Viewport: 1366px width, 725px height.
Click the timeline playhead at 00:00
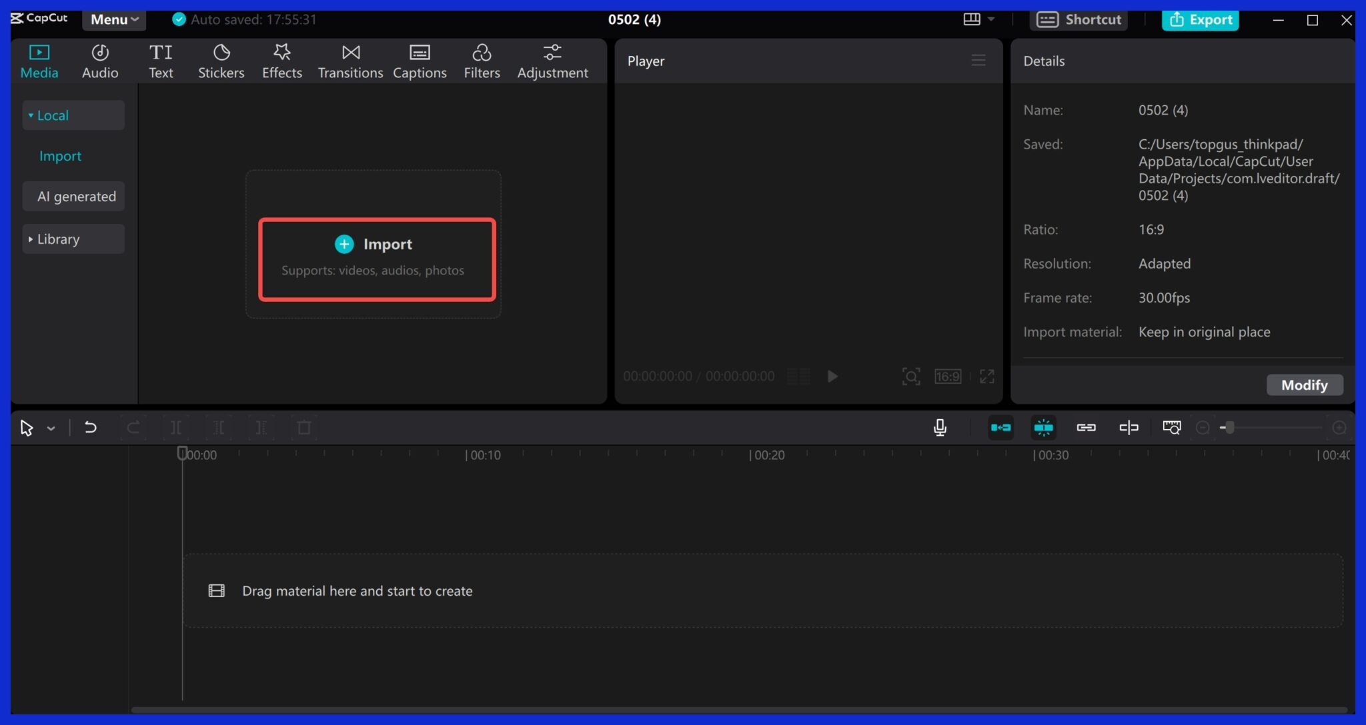(x=182, y=454)
